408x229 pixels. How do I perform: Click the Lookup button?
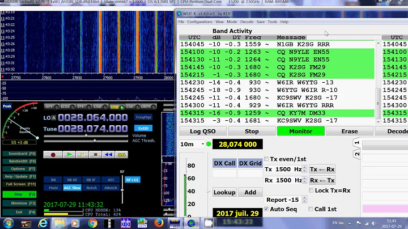(224, 192)
